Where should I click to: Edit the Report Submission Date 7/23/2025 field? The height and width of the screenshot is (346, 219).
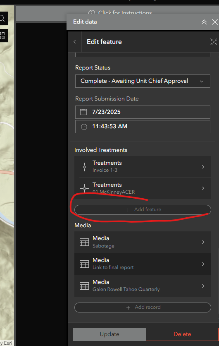pyautogui.click(x=143, y=112)
